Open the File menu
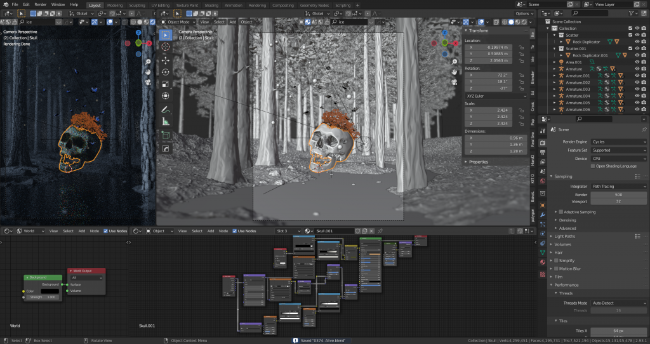Image resolution: width=650 pixels, height=344 pixels. tap(15, 4)
